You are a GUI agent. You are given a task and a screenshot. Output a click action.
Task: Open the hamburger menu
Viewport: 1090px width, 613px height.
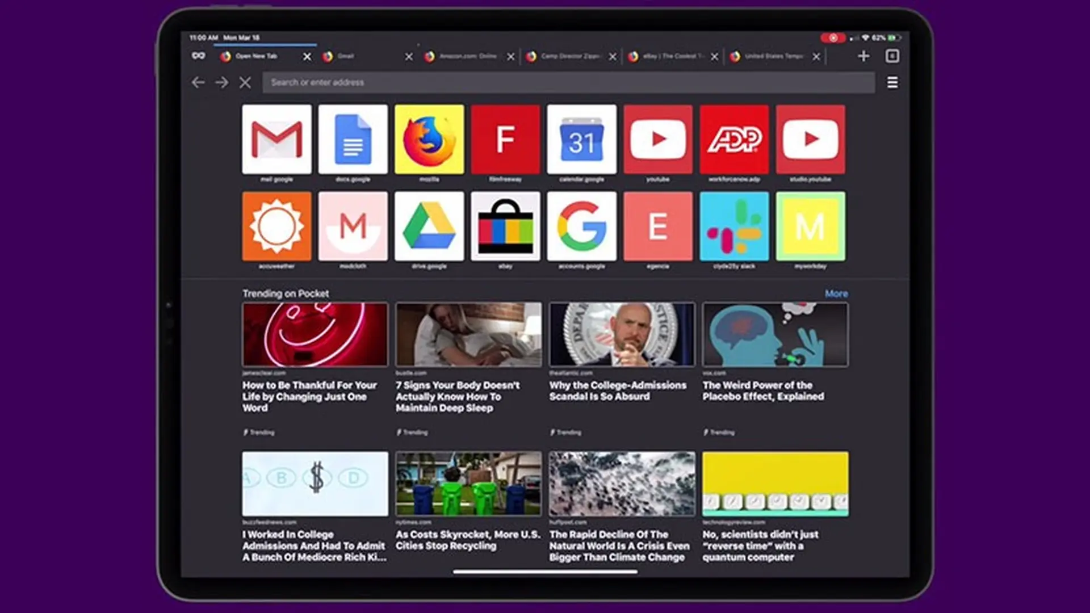892,83
